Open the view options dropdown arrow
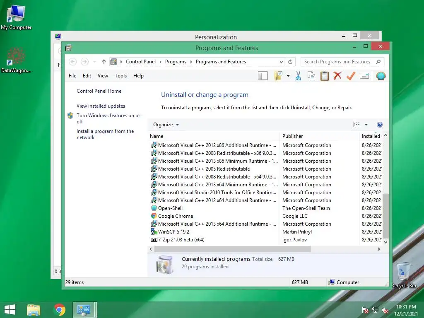This screenshot has height=318, width=424. (366, 125)
